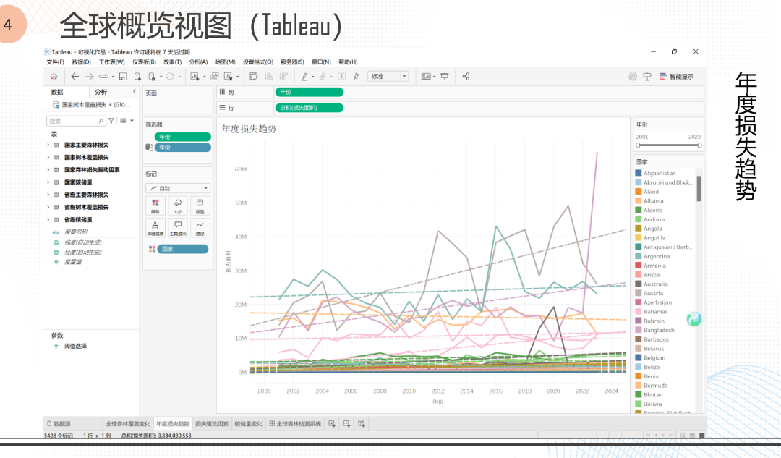Open the 颜色 color mark card
781x458 pixels.
click(x=155, y=205)
